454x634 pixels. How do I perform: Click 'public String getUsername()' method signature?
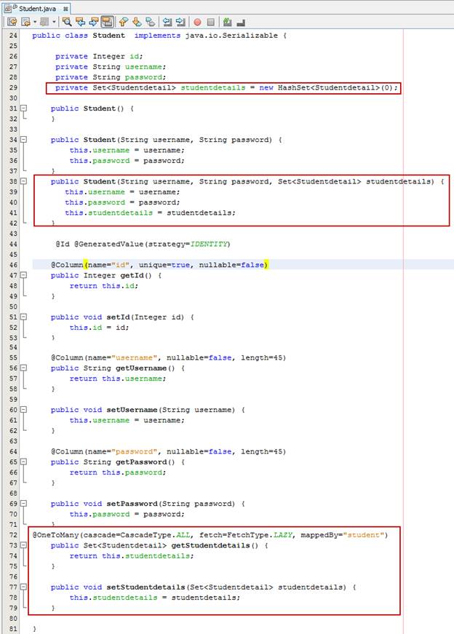(x=113, y=368)
